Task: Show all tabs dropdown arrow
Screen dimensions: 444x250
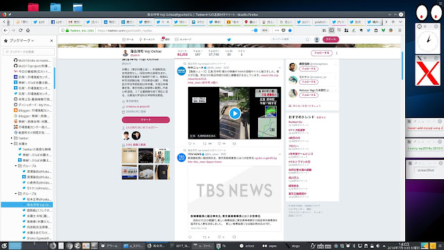Action: [400, 22]
